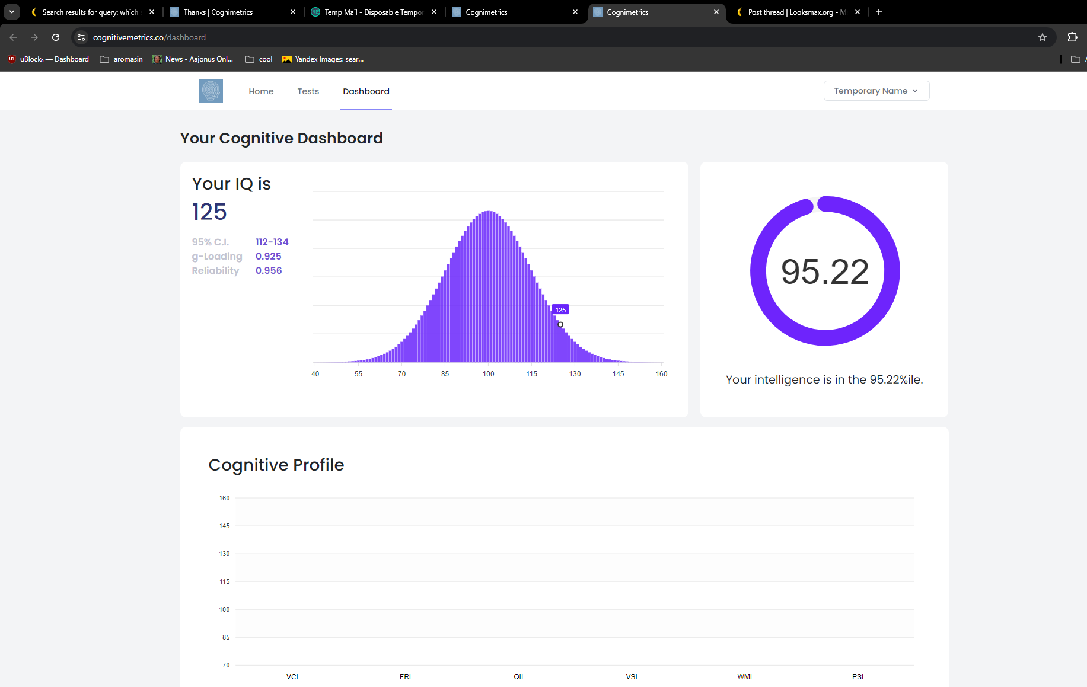
Task: View site information icon in address bar
Action: (x=81, y=37)
